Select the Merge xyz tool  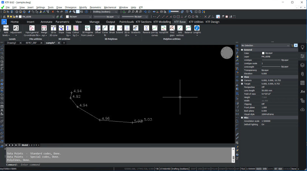pyautogui.click(x=44, y=31)
